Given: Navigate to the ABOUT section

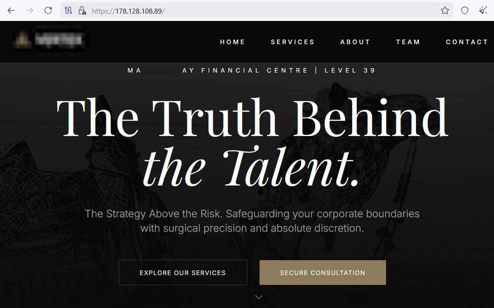Looking at the screenshot, I should (355, 42).
